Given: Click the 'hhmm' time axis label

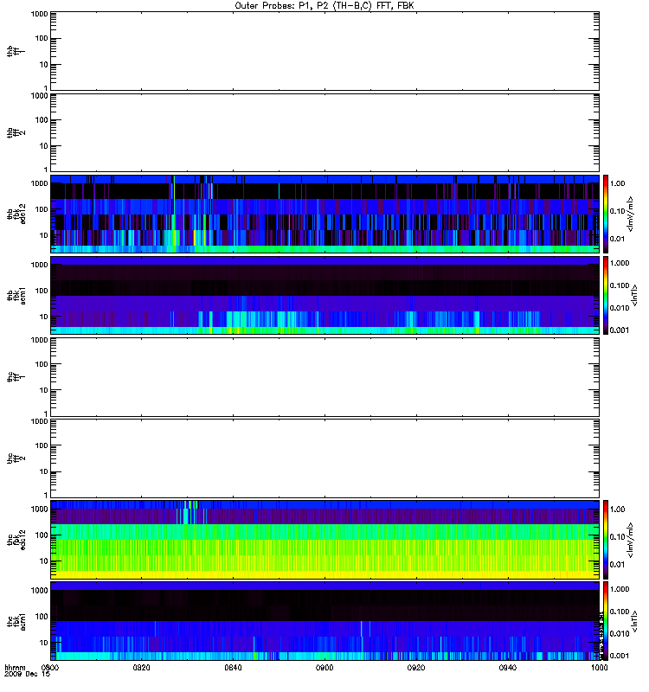Looking at the screenshot, I should tap(15, 667).
